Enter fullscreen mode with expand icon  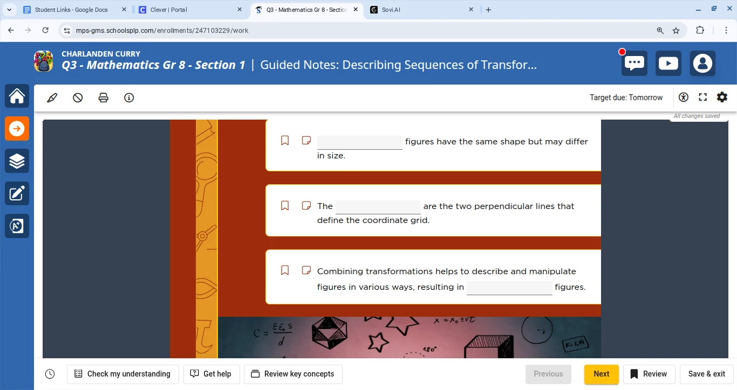point(702,97)
